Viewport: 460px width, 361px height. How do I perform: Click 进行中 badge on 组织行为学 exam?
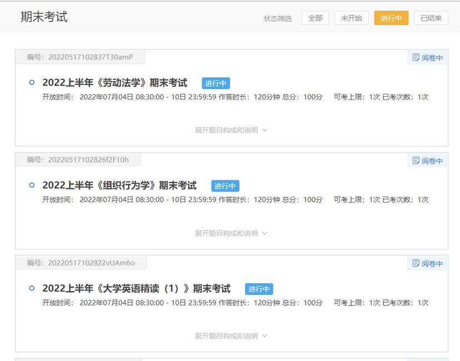point(225,186)
